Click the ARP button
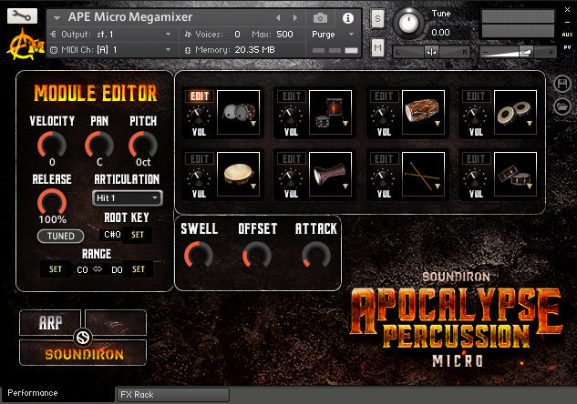Viewport: 577px width, 404px height. pyautogui.click(x=50, y=322)
